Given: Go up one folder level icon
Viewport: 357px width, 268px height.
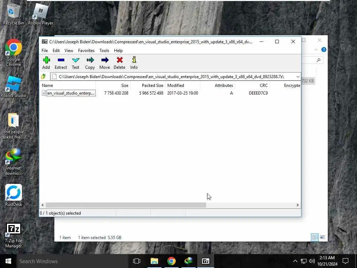Looking at the screenshot, I should point(44,76).
